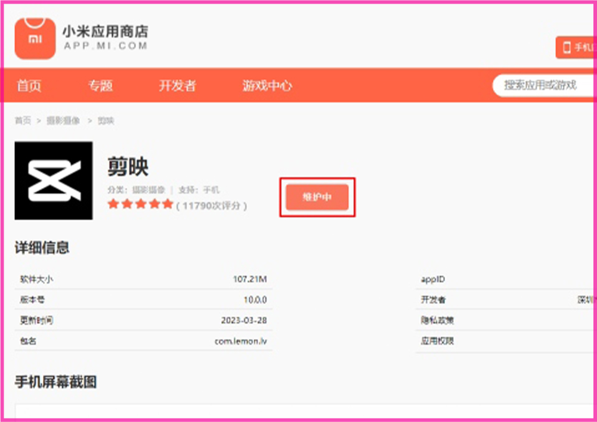This screenshot has width=597, height=422.
Task: Open the 开发者 navigation item
Action: coord(177,86)
